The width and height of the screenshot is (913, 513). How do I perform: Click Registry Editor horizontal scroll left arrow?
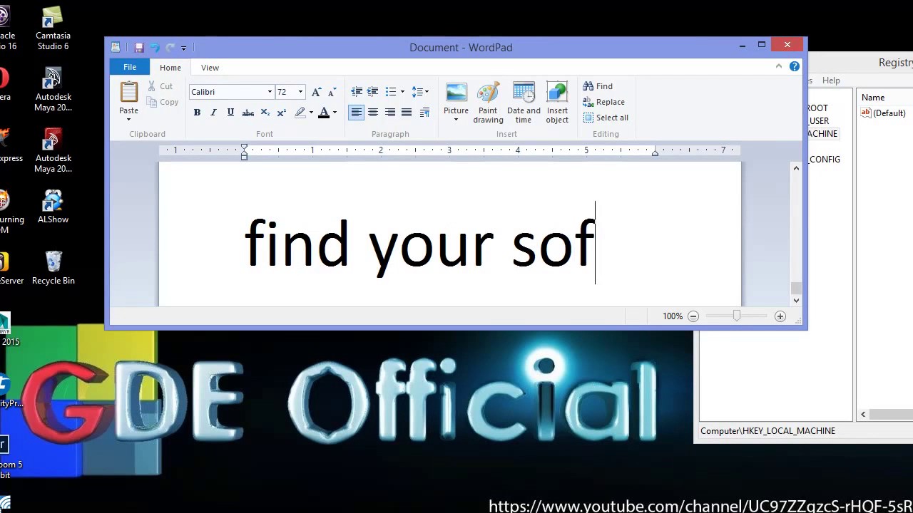click(863, 415)
